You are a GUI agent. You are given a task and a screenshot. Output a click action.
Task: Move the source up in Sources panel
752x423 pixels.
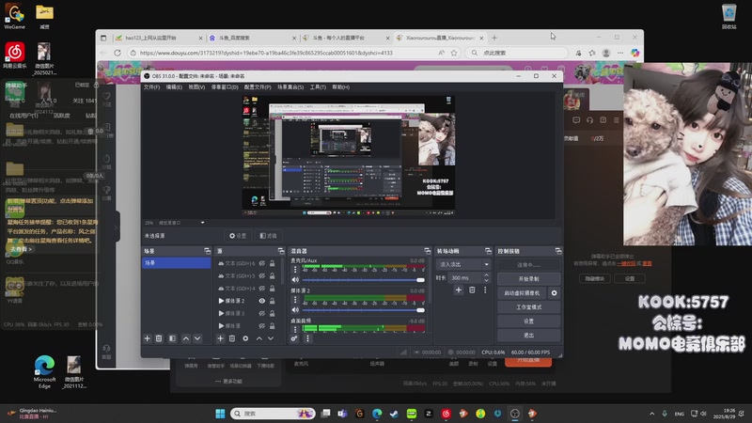coord(259,338)
